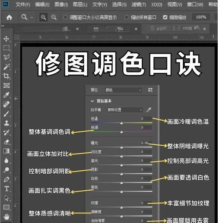Screen dimensions: 218x223
Task: Select the Move tool
Action: point(6,39)
